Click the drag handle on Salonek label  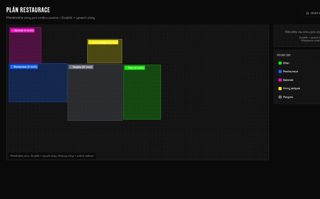tap(12, 30)
